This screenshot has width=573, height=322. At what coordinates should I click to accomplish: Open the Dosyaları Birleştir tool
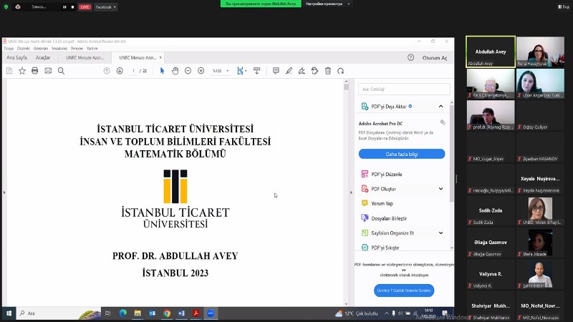[x=384, y=218]
